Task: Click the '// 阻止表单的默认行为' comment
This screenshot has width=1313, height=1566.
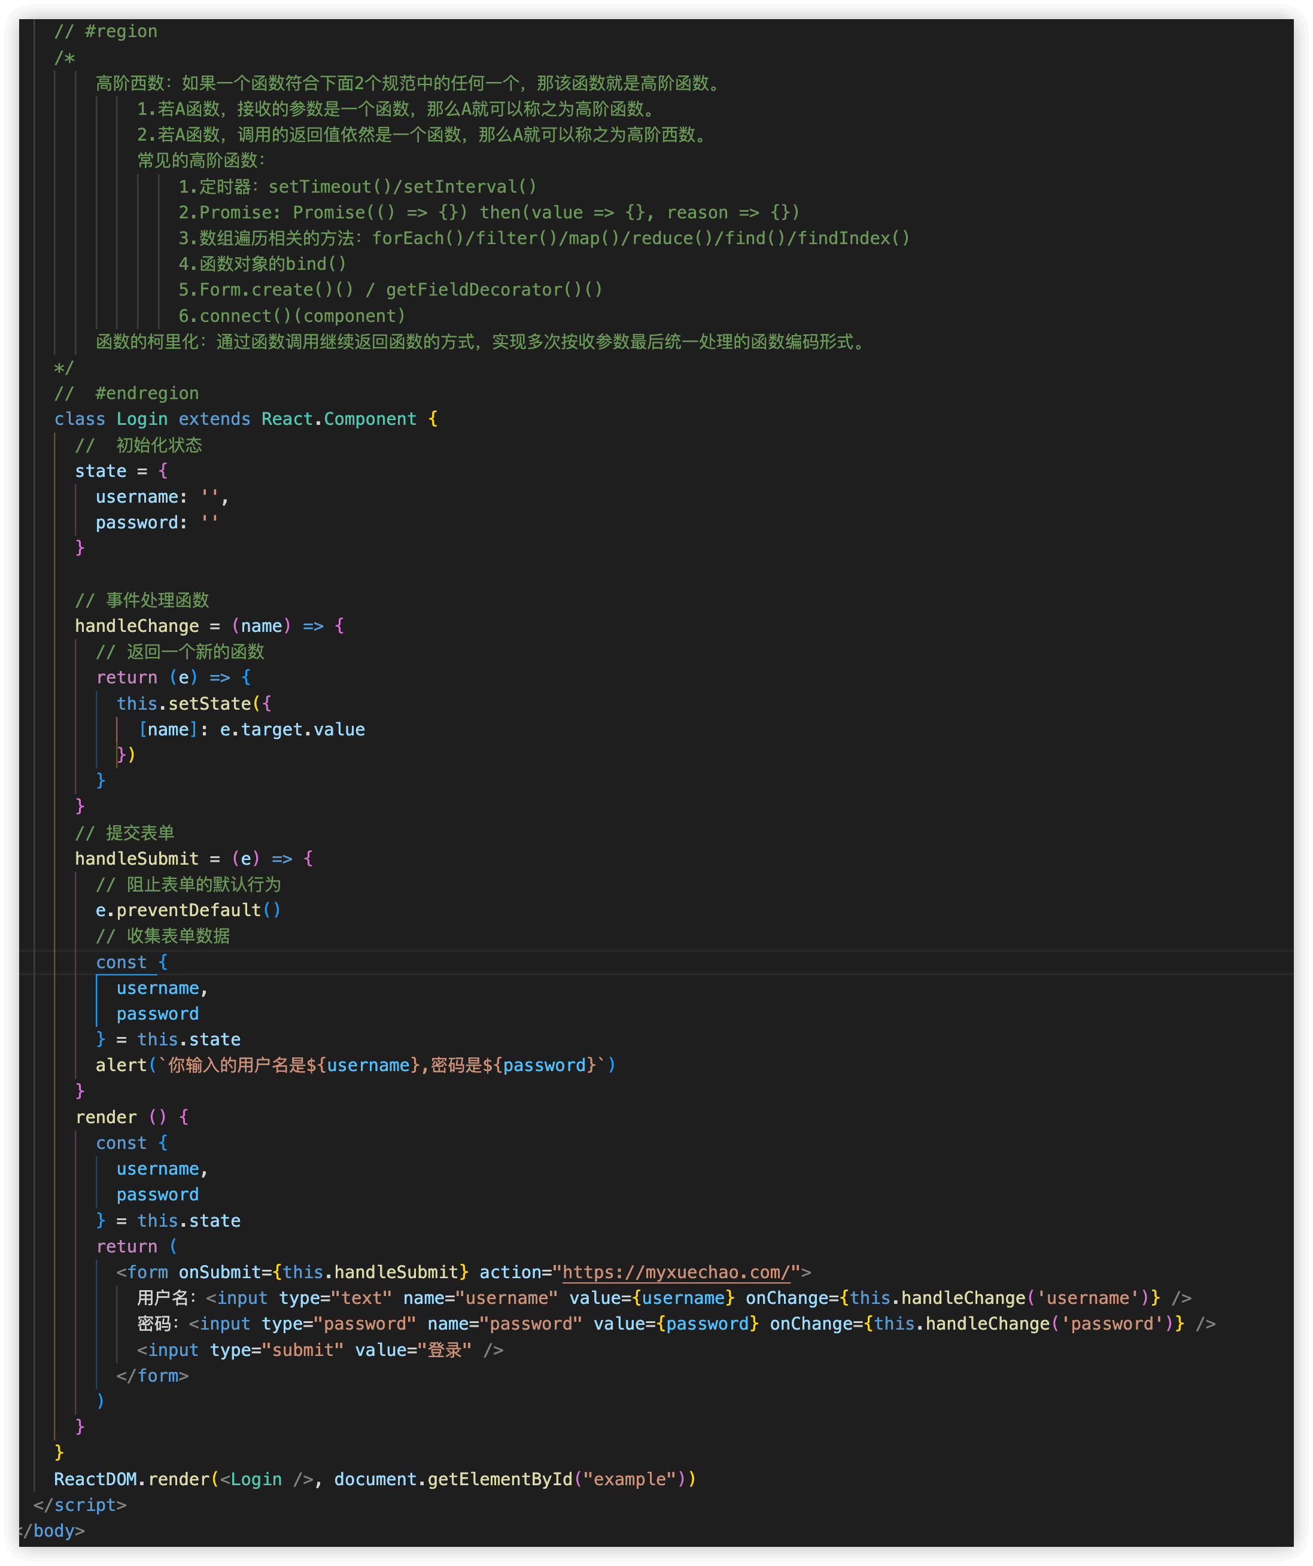Action: (188, 884)
